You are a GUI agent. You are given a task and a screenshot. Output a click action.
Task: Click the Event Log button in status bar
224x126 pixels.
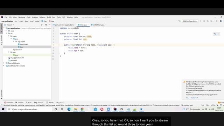221,103
